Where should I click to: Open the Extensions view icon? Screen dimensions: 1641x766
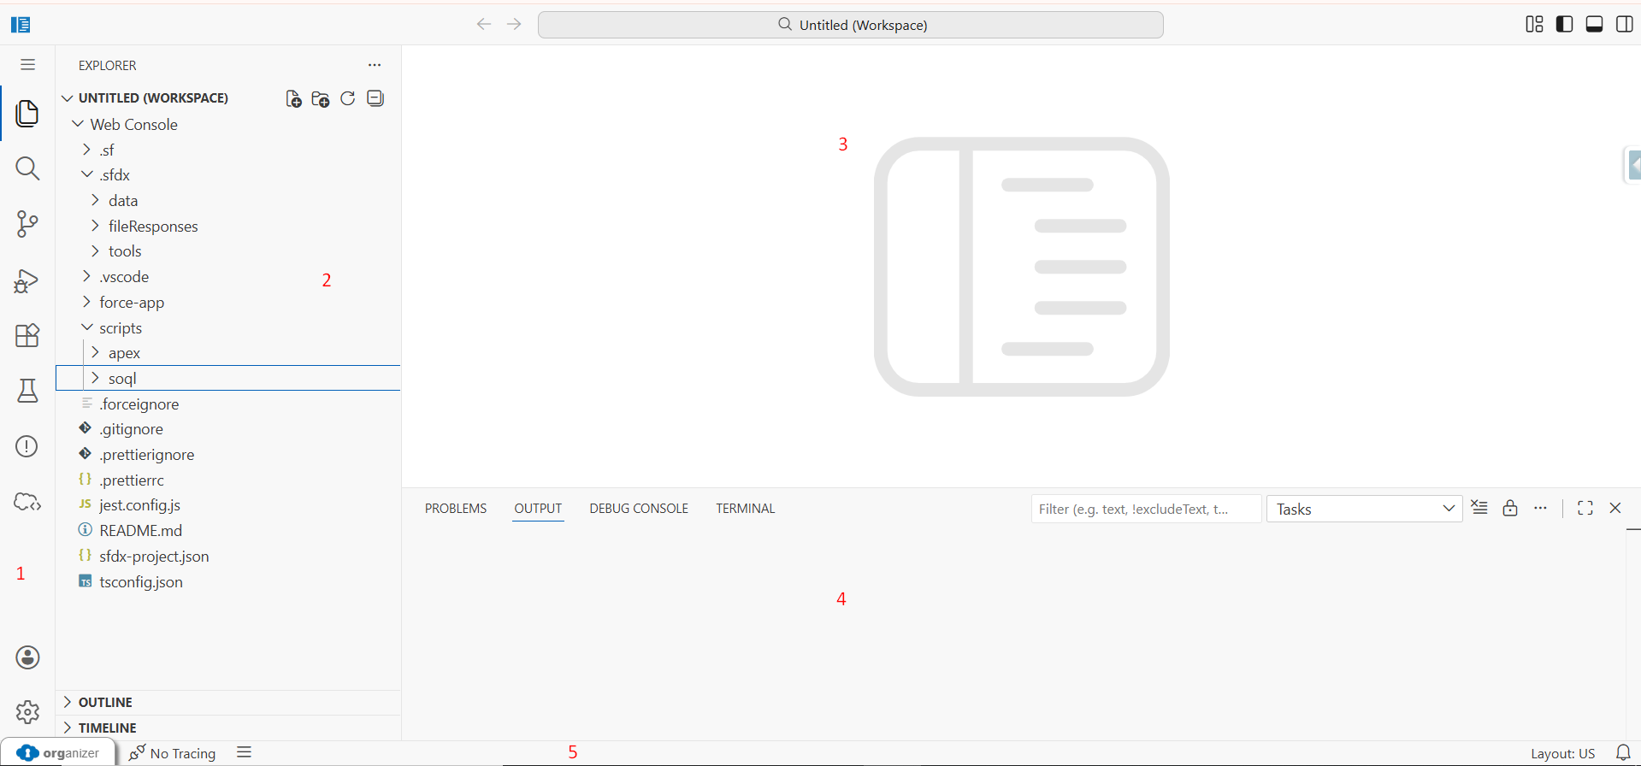27,335
